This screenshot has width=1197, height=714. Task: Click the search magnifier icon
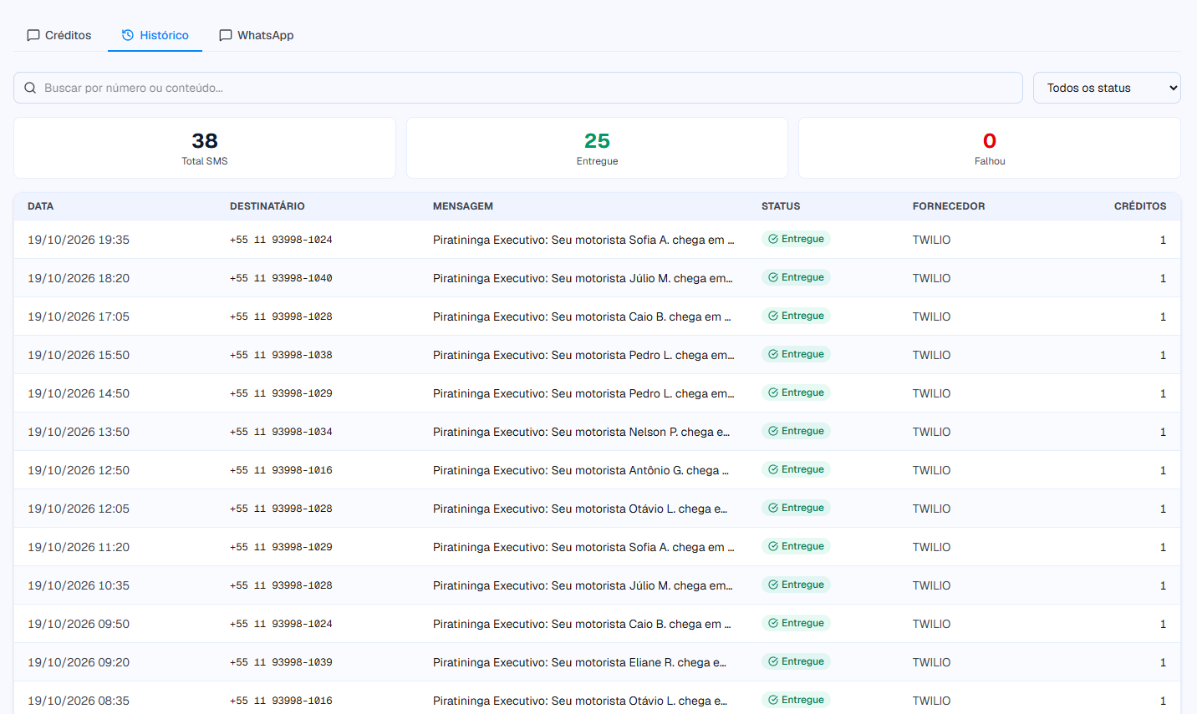pyautogui.click(x=30, y=88)
